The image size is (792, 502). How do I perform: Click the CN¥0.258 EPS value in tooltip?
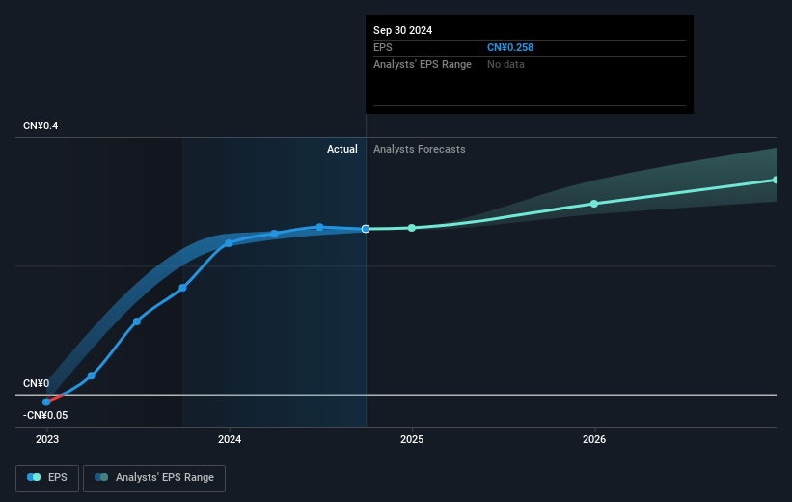click(x=510, y=47)
